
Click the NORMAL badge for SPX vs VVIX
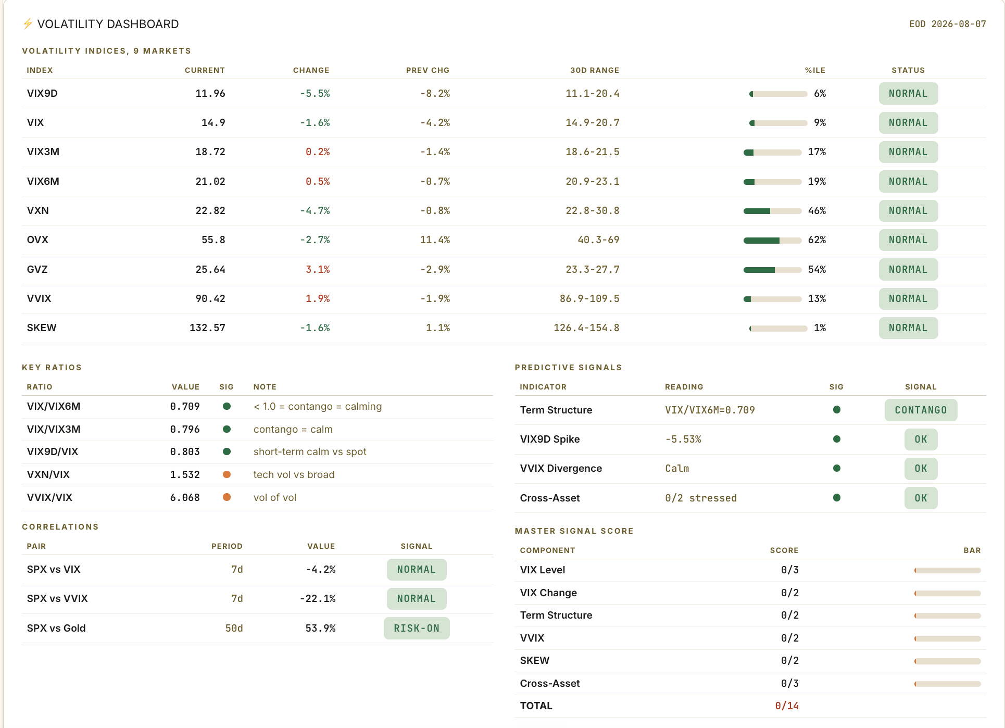(417, 599)
